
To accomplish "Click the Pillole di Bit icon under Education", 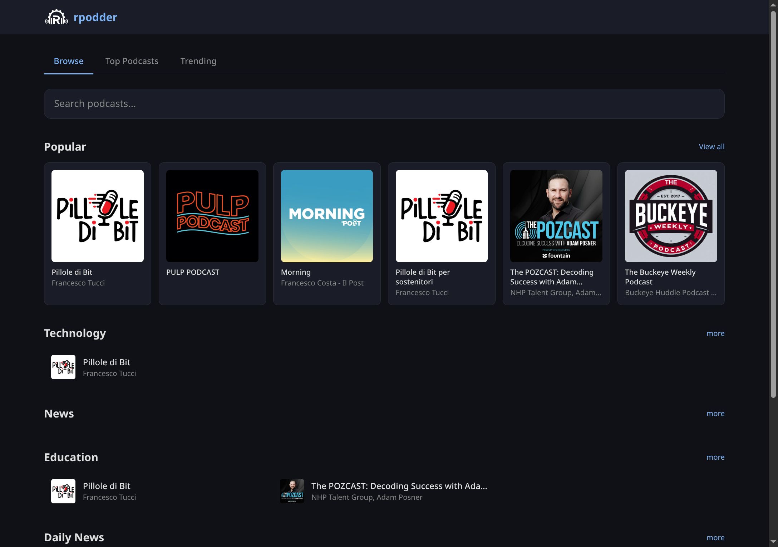I will (x=63, y=491).
